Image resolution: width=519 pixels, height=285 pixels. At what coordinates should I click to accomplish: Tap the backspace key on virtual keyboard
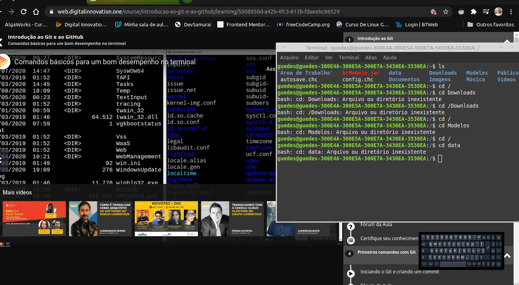484,237
